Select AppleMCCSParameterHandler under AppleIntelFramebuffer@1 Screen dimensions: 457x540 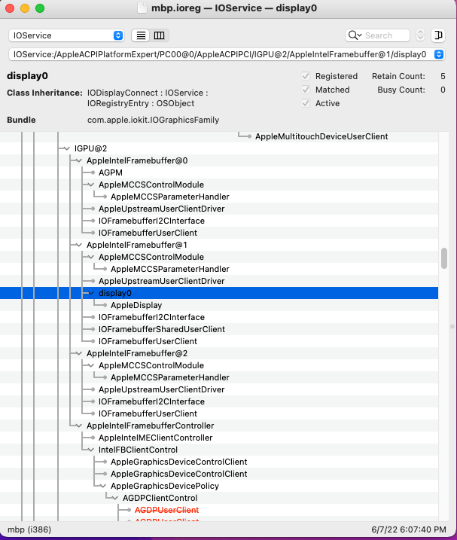pos(219,269)
